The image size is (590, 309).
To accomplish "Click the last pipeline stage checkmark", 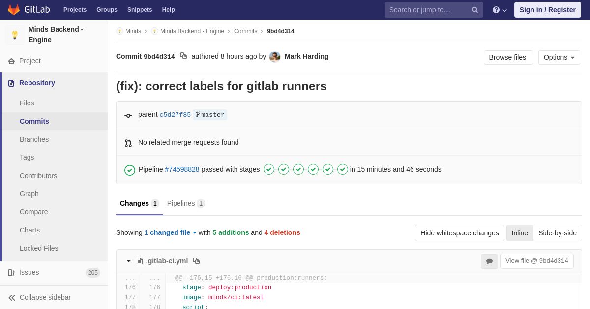I will 343,169.
